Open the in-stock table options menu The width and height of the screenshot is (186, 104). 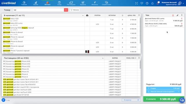tap(139, 15)
